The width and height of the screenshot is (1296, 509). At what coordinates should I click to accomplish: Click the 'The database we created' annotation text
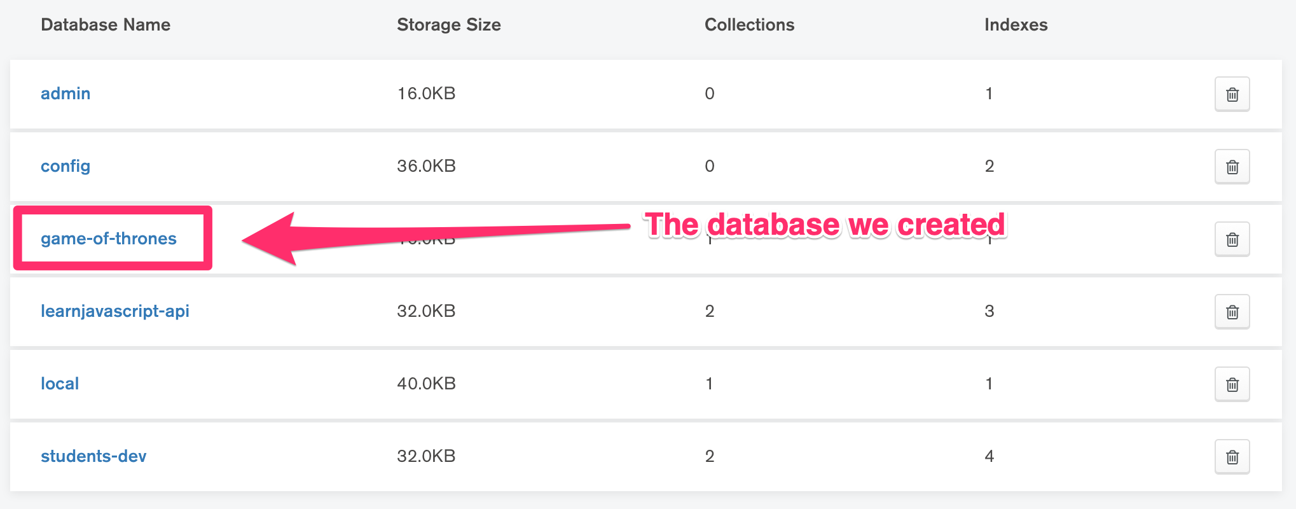click(x=825, y=224)
